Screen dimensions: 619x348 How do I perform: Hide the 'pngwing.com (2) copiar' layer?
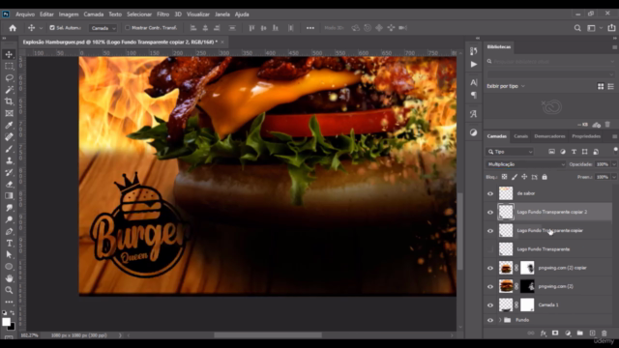[x=490, y=268]
